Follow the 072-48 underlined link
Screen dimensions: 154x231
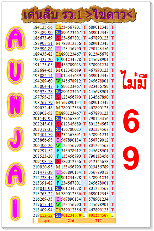[46, 108]
